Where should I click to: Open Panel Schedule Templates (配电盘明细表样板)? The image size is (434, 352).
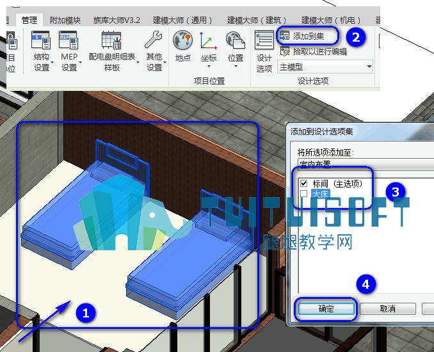112,51
